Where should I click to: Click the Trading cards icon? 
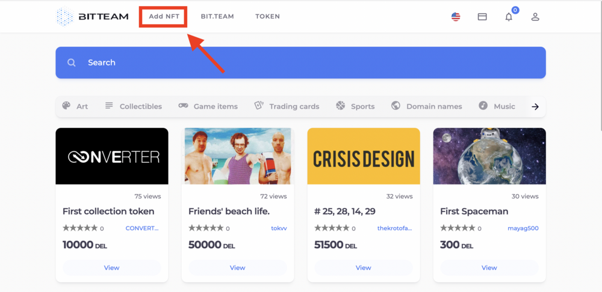(259, 105)
